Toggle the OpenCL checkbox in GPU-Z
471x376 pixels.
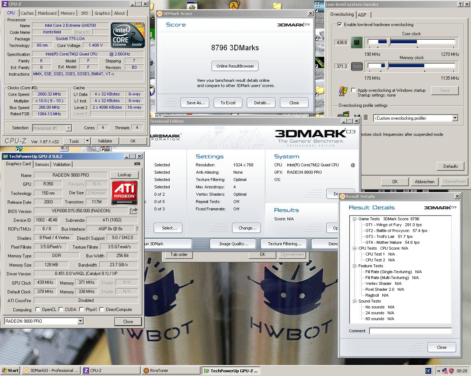tap(38, 309)
